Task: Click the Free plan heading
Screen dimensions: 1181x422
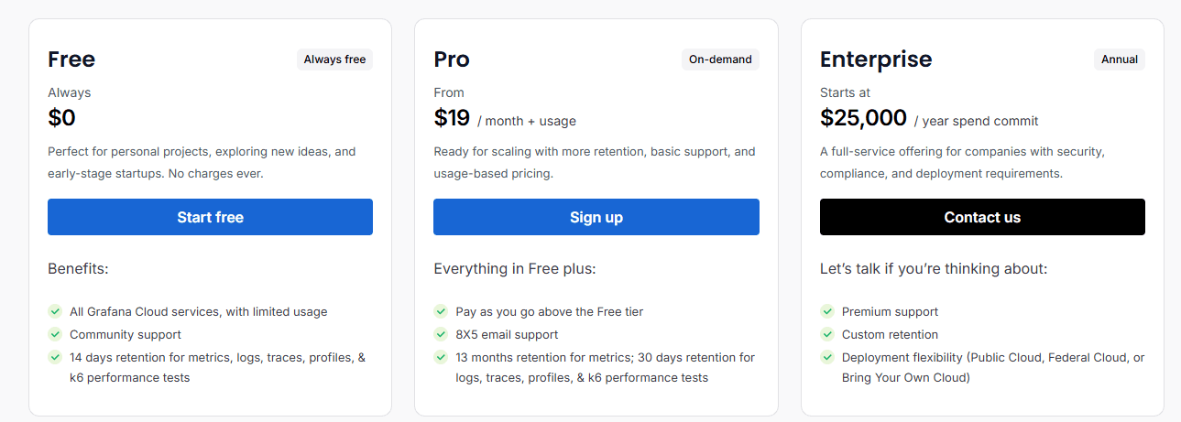Action: (71, 60)
